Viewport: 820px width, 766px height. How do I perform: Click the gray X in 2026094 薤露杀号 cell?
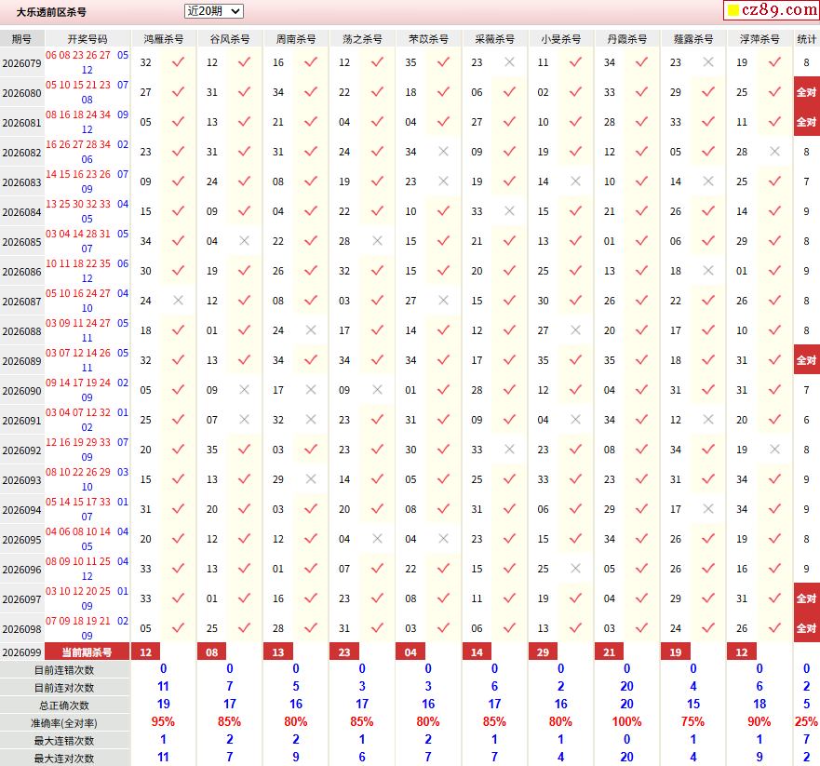click(x=708, y=509)
